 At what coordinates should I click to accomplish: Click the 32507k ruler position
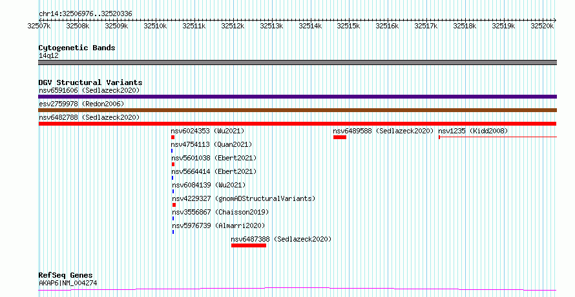[39, 26]
